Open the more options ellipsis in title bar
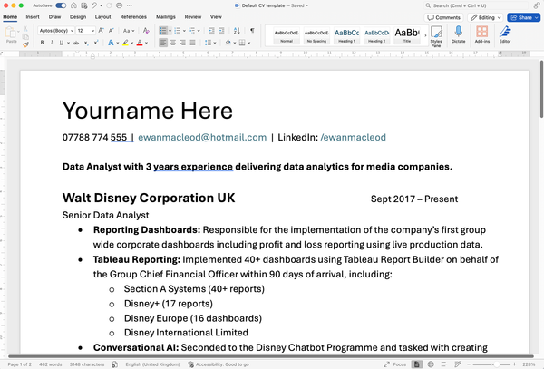Viewport: 544px width, 369px height. click(x=130, y=5)
